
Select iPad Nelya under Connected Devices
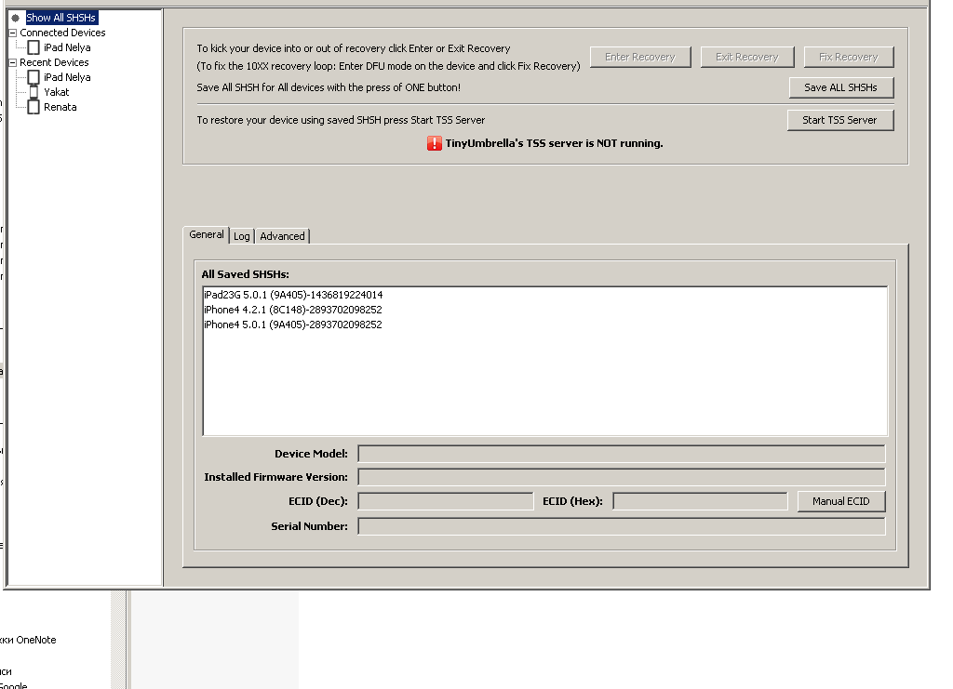pyautogui.click(x=67, y=47)
